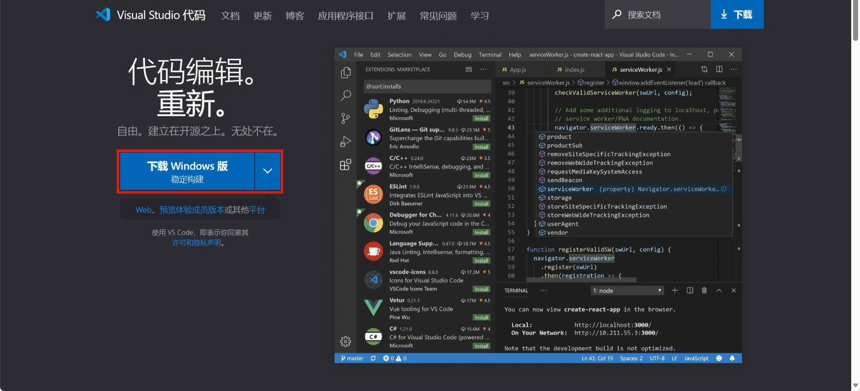This screenshot has width=860, height=391.
Task: Open the editor more actions ellipsis
Action: click(734, 69)
